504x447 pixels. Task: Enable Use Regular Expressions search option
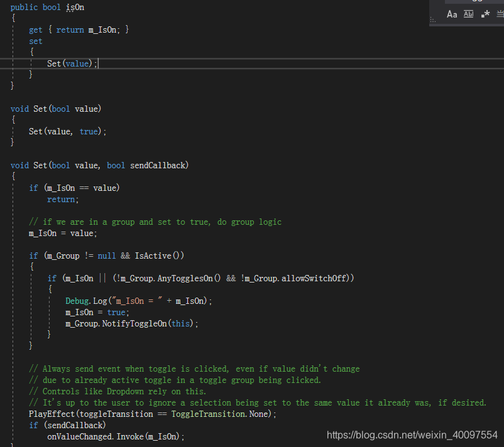coord(485,14)
